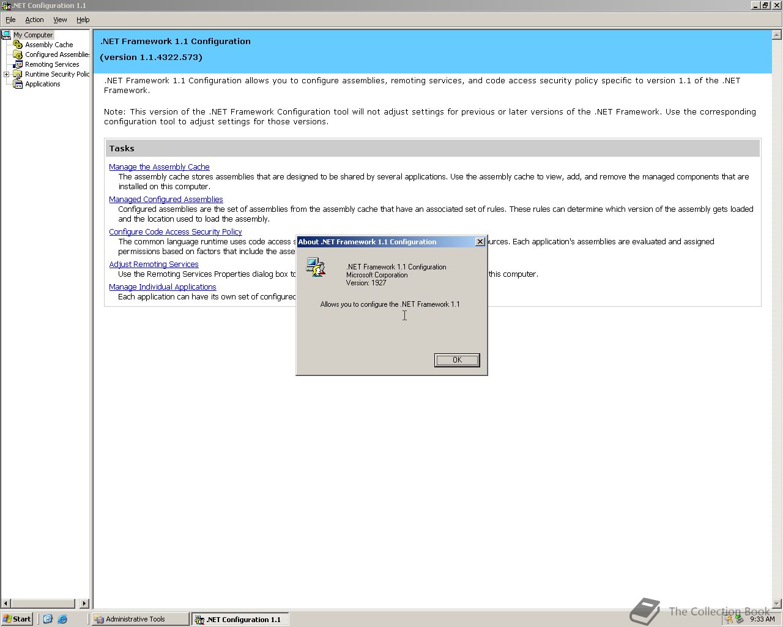The height and width of the screenshot is (627, 783).
Task: Click the Runtime Security Policy node icon
Action: click(x=18, y=74)
